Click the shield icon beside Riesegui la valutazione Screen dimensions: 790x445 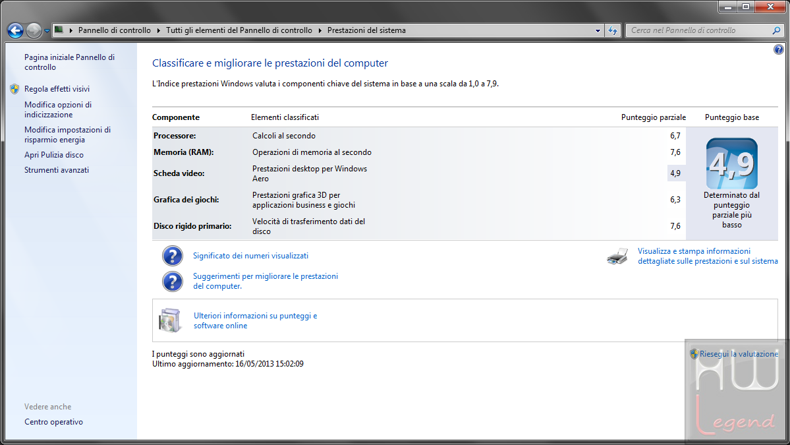(x=694, y=354)
